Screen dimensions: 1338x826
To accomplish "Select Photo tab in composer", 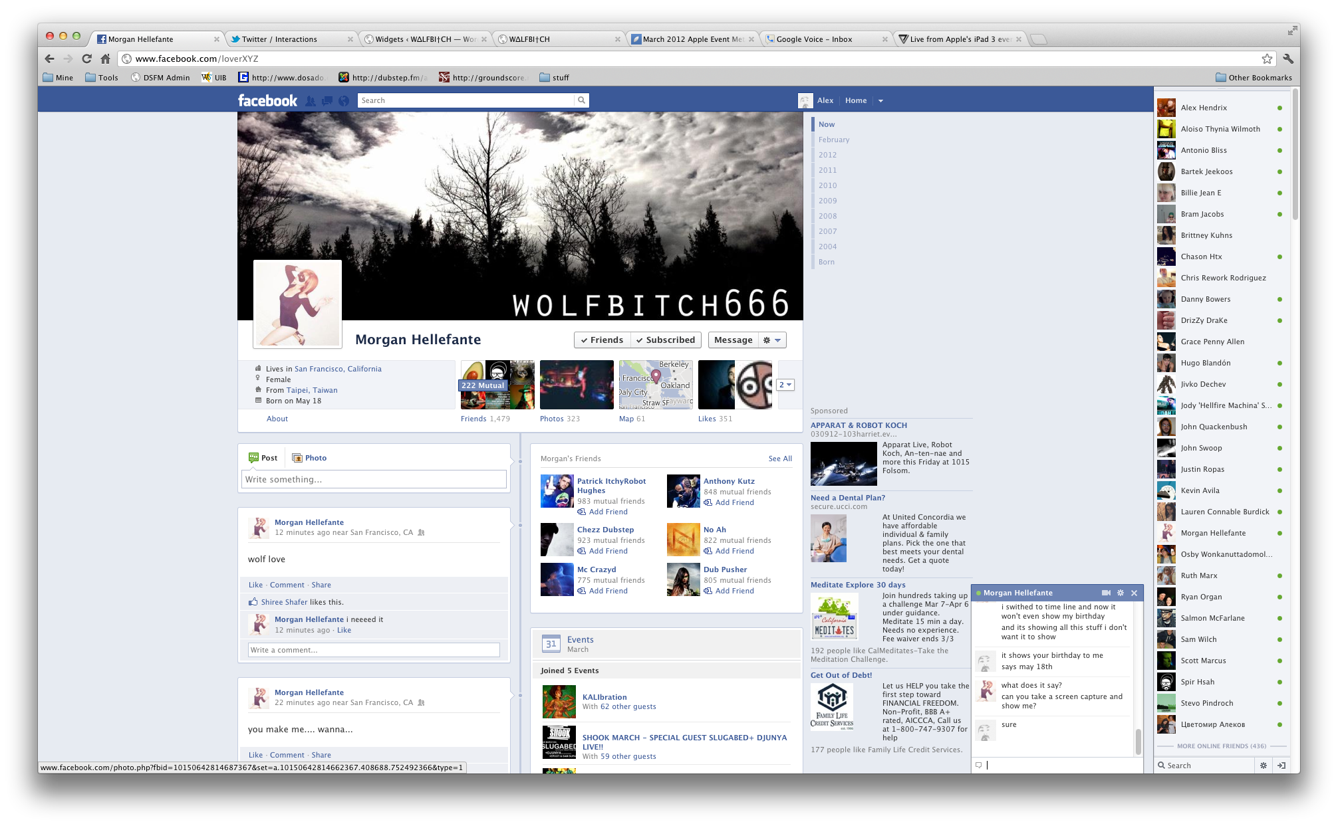I will point(310,458).
